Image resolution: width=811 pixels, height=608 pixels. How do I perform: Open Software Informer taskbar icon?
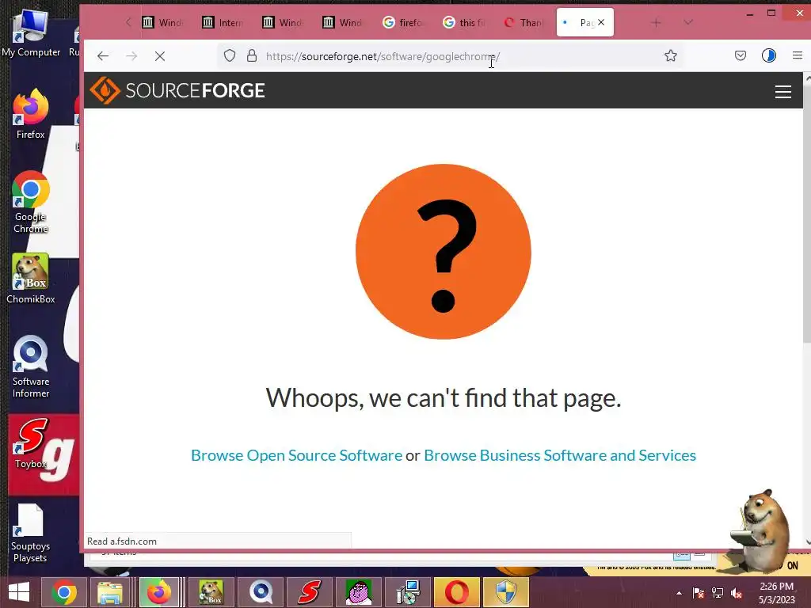pyautogui.click(x=261, y=592)
